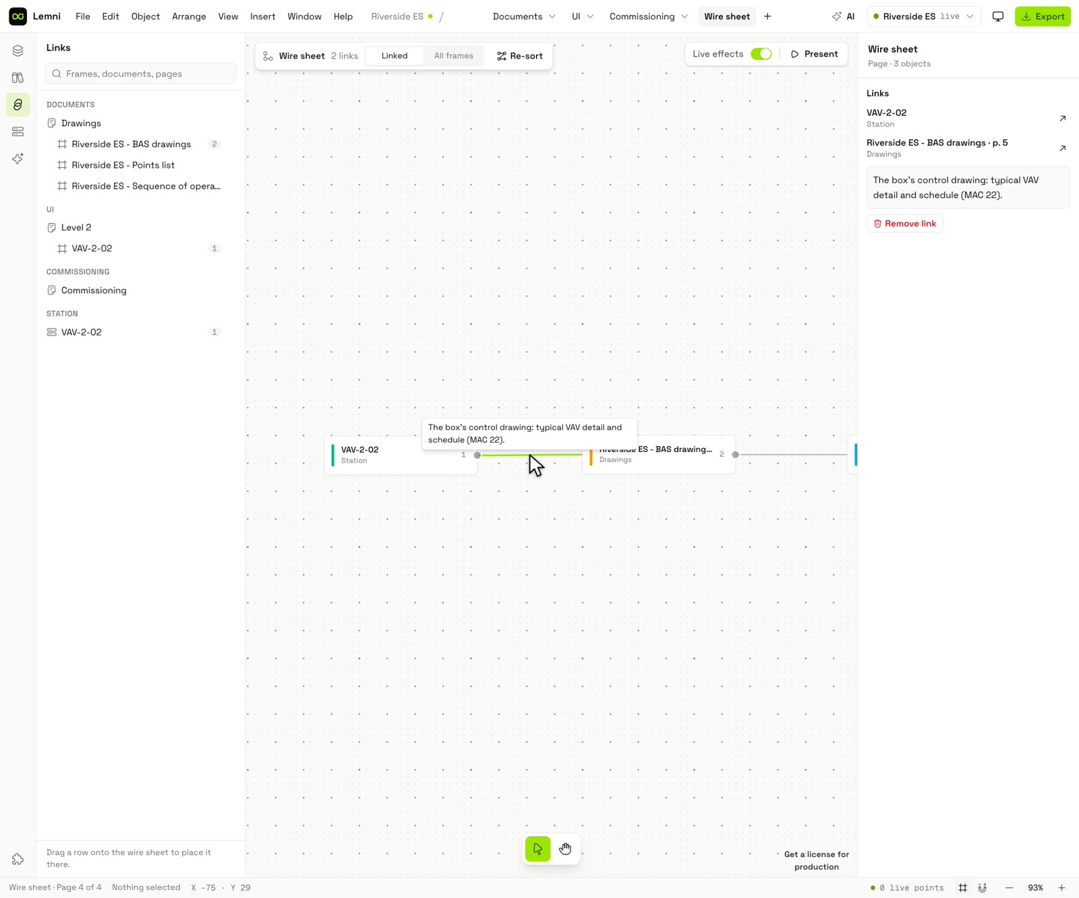
Task: Turn off the Live effects switch
Action: coord(761,54)
